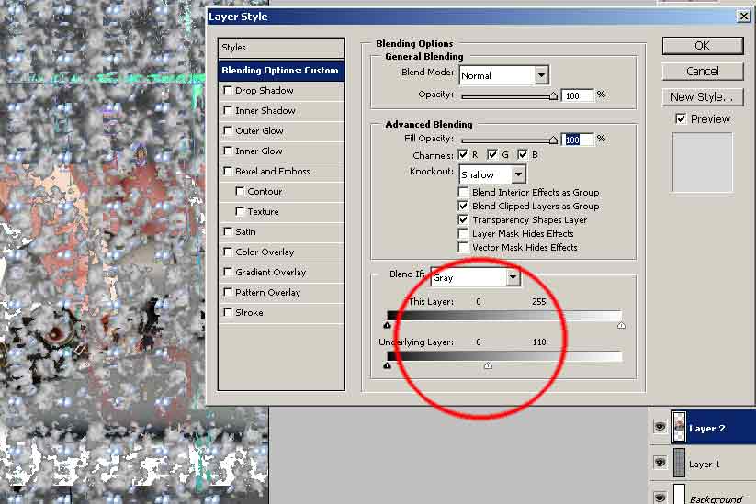
Task: Enable the Pattern Overlay checkbox
Action: pos(228,293)
